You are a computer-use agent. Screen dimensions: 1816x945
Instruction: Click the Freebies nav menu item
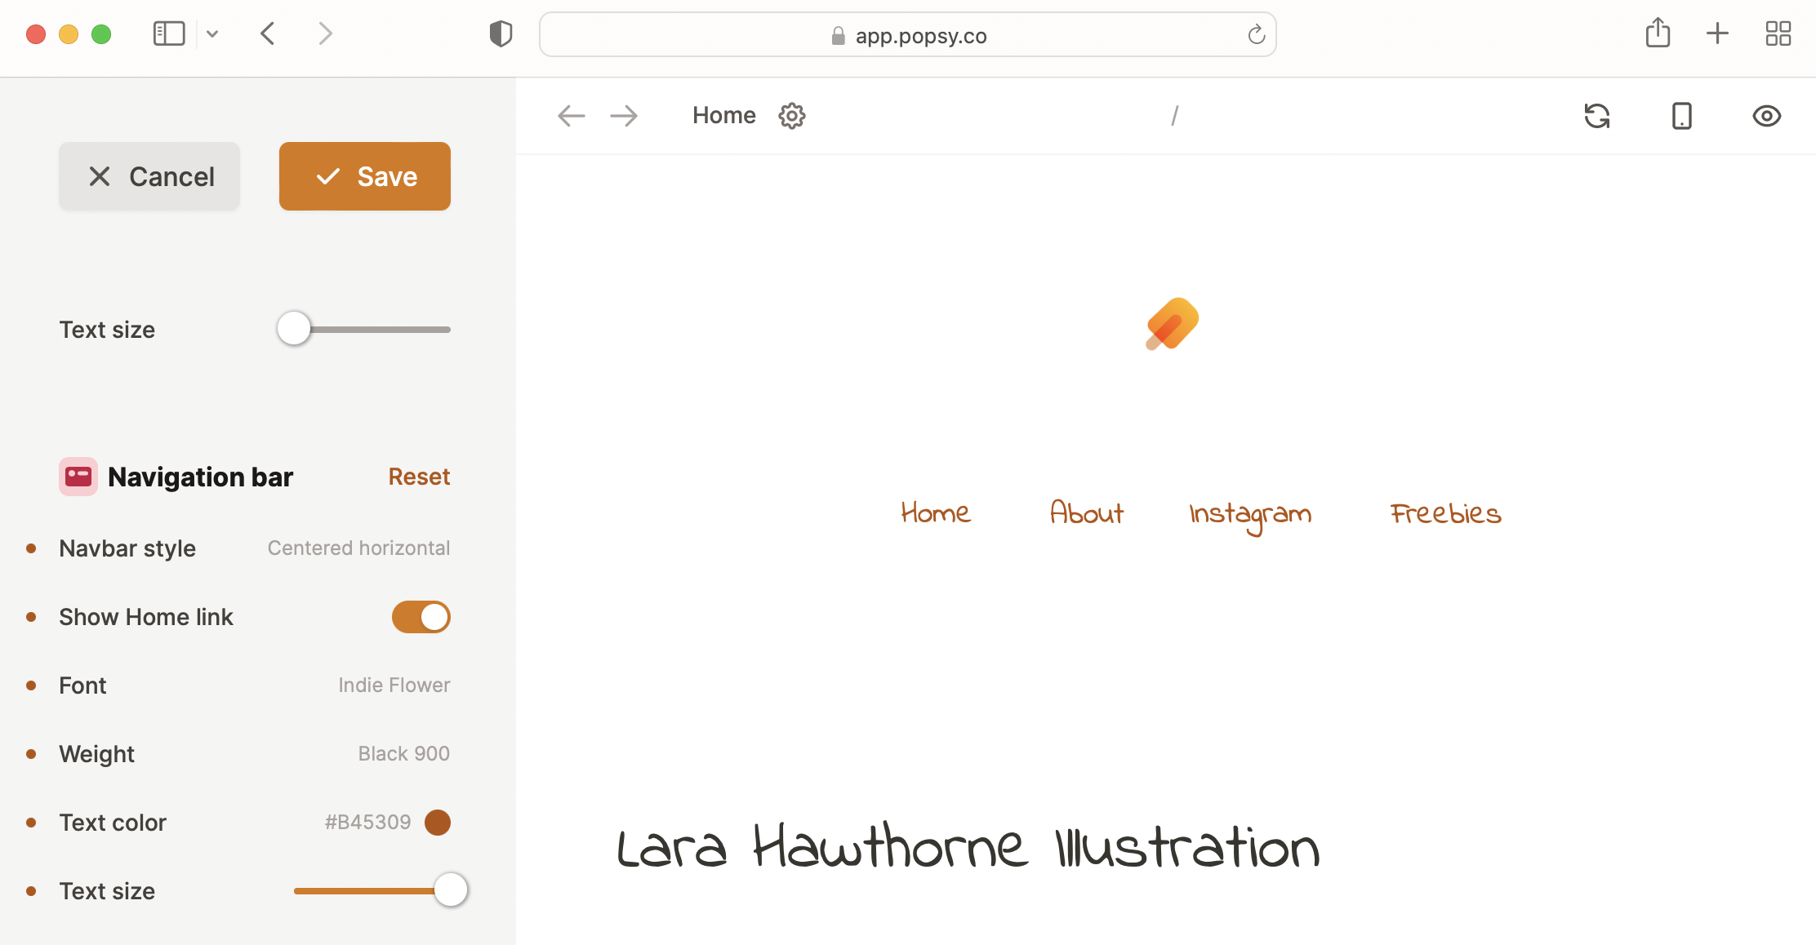(1445, 513)
